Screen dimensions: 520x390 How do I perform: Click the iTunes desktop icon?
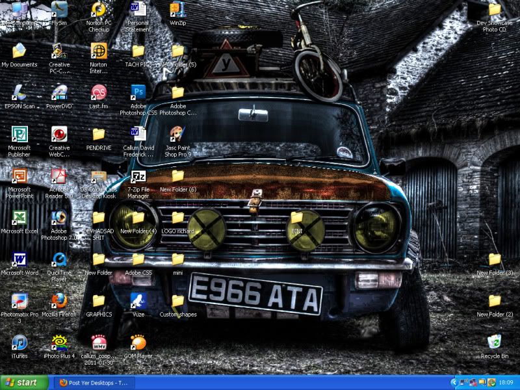[19, 343]
